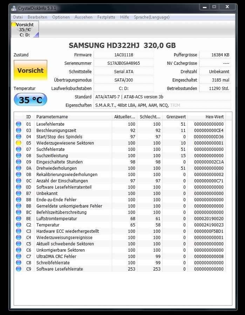Image resolution: width=245 pixels, height=315 pixels.
Task: Click the Schnittstelle field Serial ATA
Action: (x=124, y=71)
